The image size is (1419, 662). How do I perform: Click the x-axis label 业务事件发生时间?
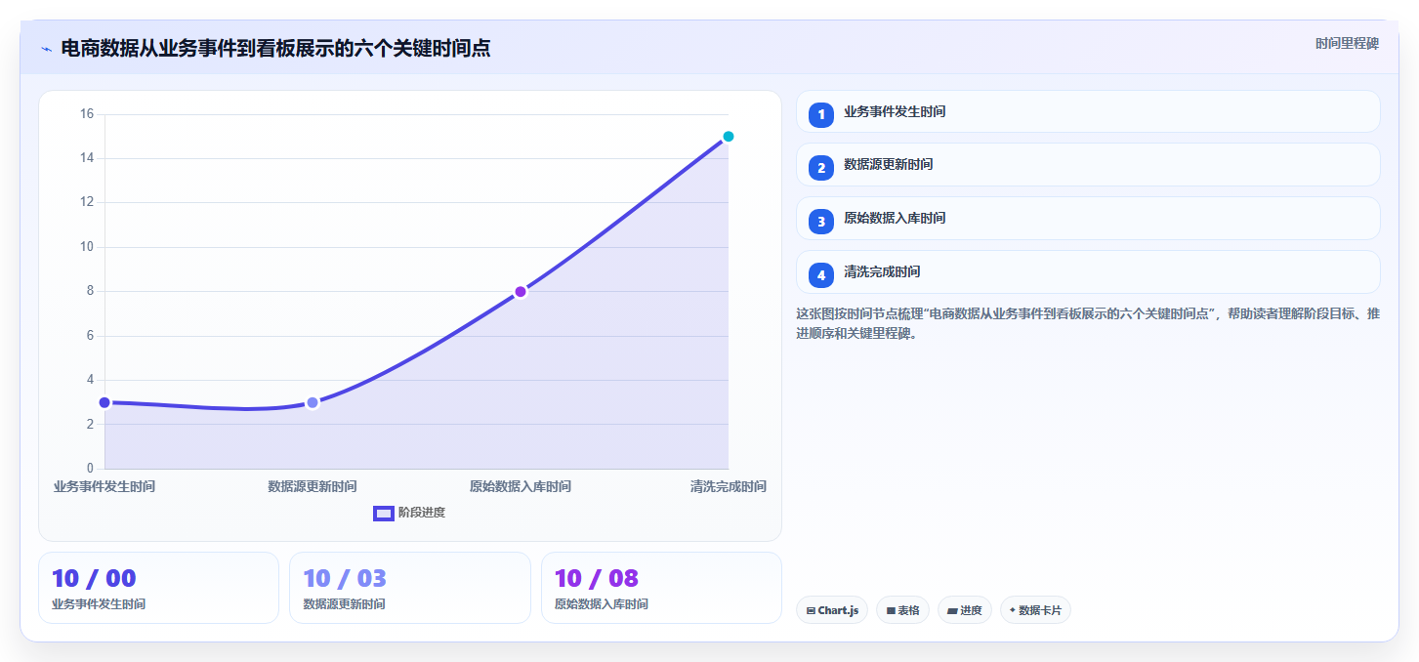pyautogui.click(x=104, y=486)
